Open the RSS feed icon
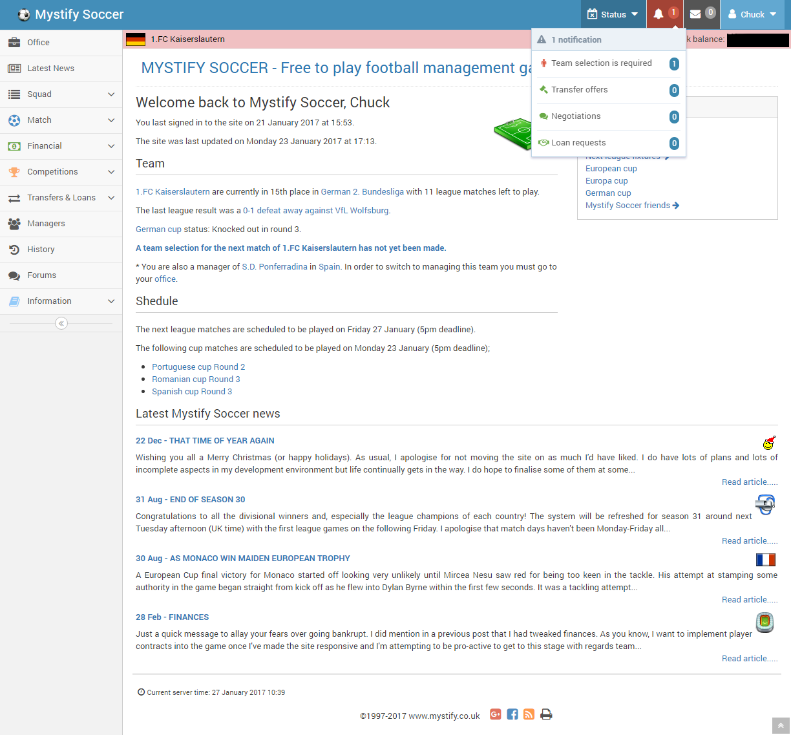 coord(529,714)
